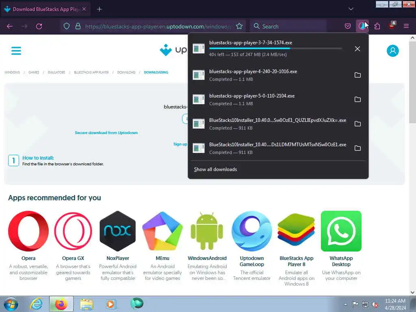The height and width of the screenshot is (312, 416).
Task: Go to DOWNLOAD breadcrumb
Action: click(x=126, y=72)
